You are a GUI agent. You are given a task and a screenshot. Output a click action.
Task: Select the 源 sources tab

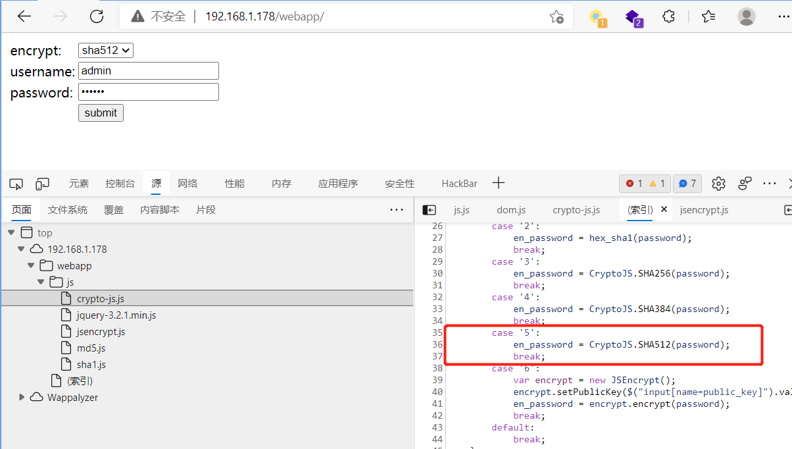[156, 184]
